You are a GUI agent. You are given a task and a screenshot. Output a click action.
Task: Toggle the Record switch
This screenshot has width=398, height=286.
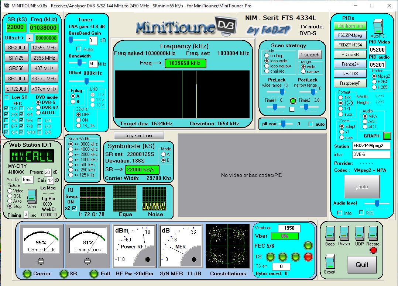tap(373, 234)
